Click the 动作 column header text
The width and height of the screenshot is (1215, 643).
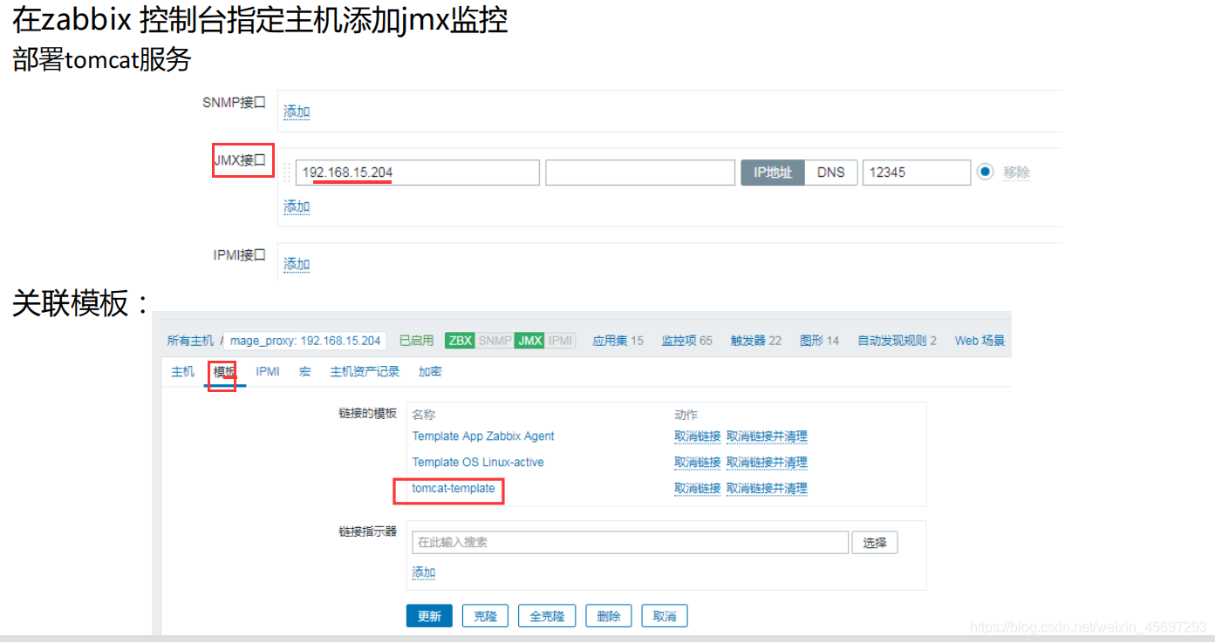(x=686, y=415)
